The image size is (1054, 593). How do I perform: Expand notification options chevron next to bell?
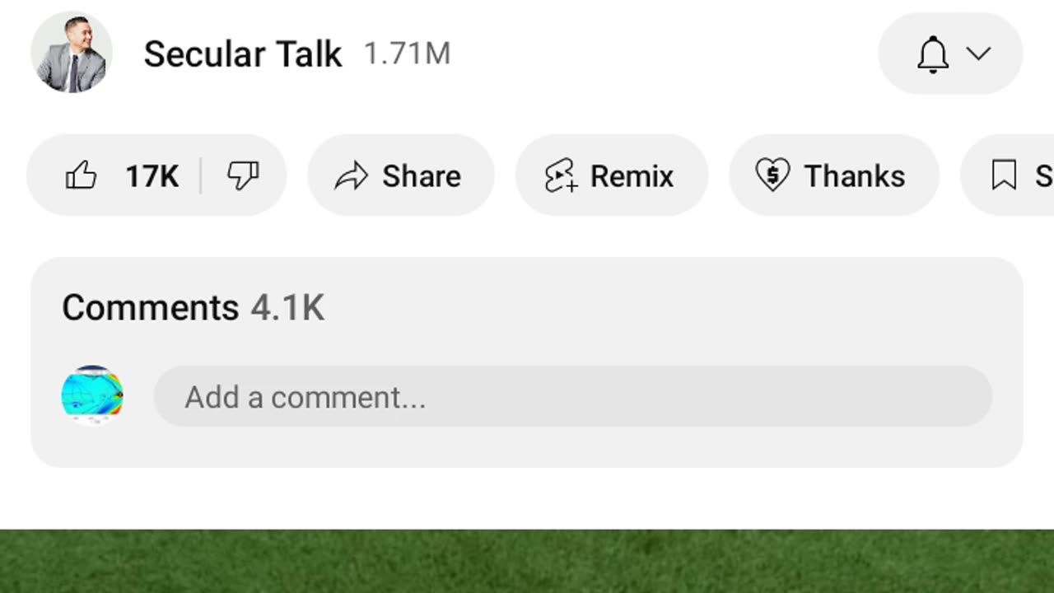tap(978, 54)
